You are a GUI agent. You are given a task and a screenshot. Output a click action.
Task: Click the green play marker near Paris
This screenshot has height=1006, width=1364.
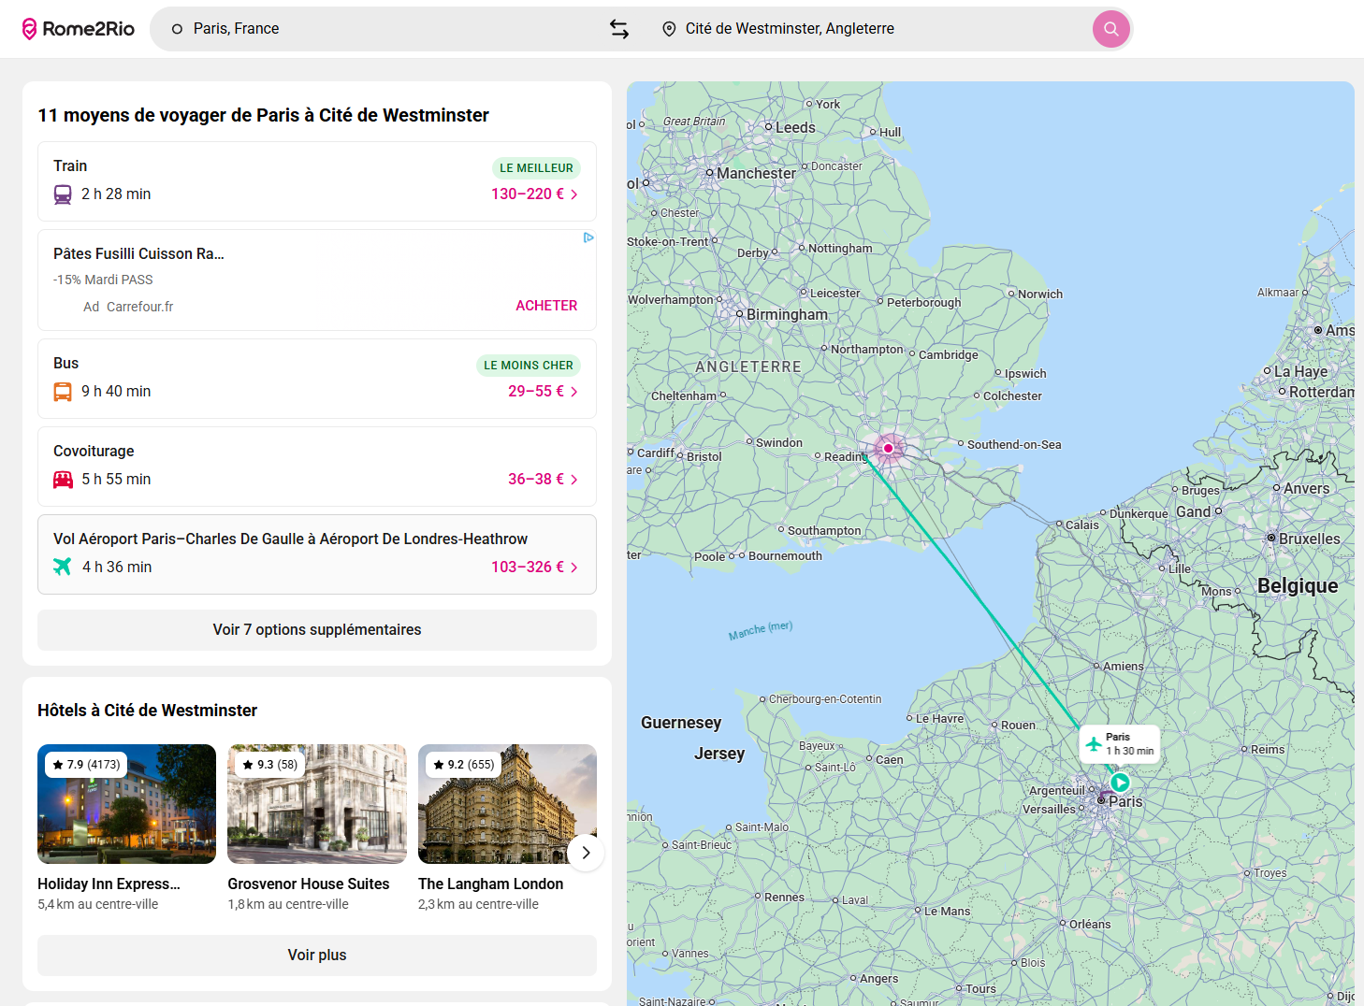click(x=1120, y=782)
